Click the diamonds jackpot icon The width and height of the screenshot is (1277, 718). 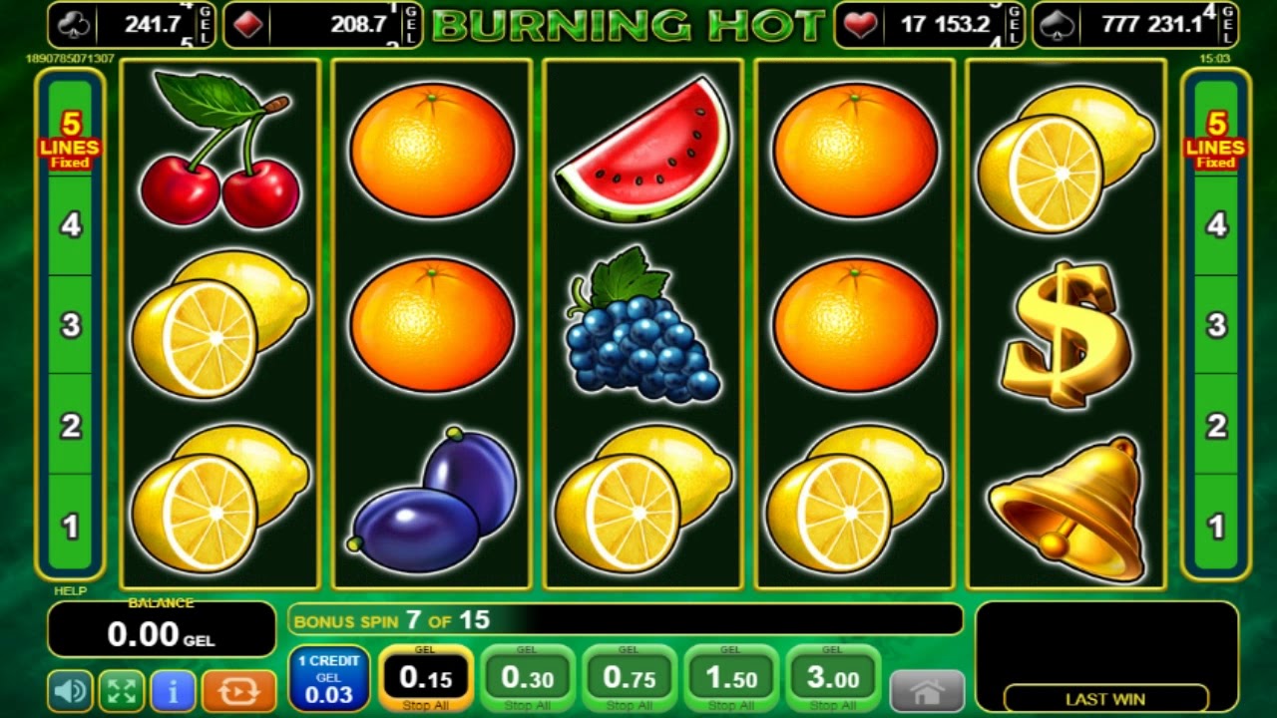[249, 25]
